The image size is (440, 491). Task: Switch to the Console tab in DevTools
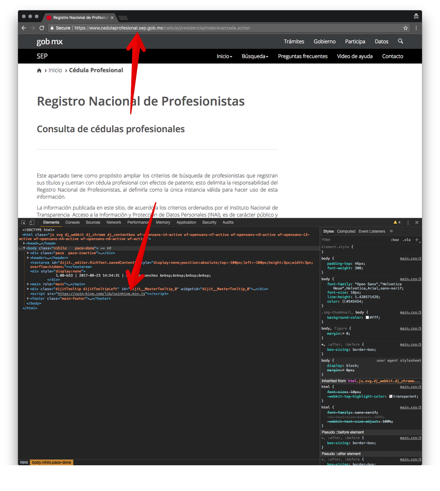tap(73, 223)
